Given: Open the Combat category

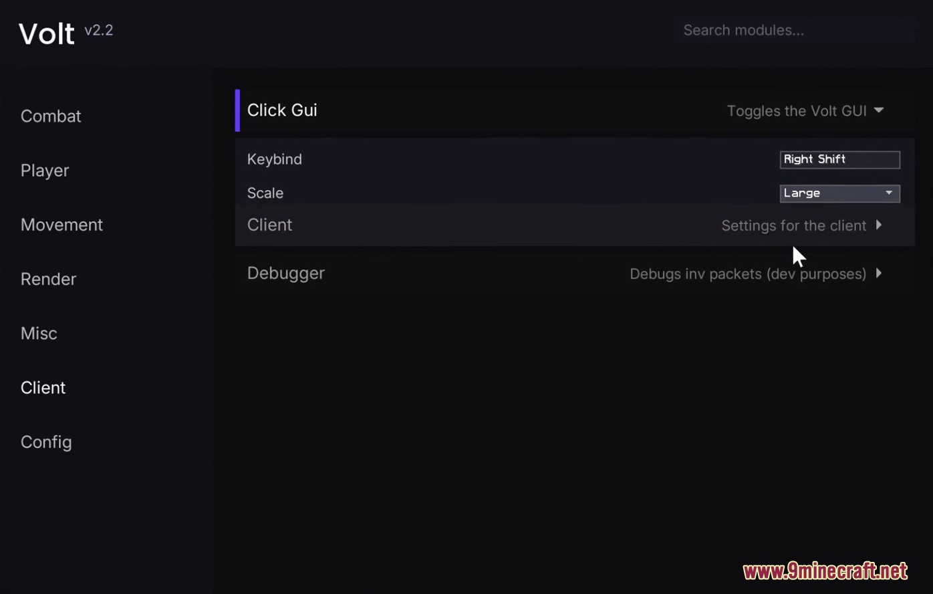Looking at the screenshot, I should point(51,116).
